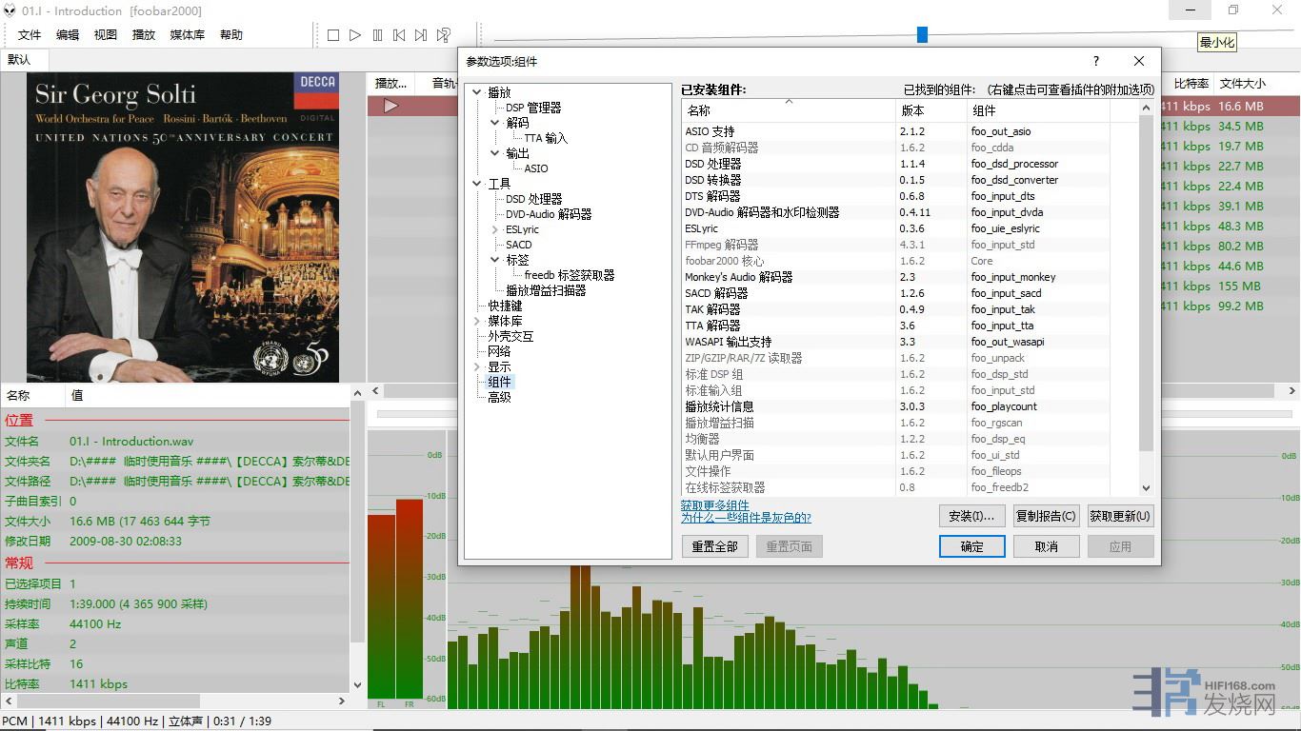
Task: Pause the current track
Action: click(377, 35)
